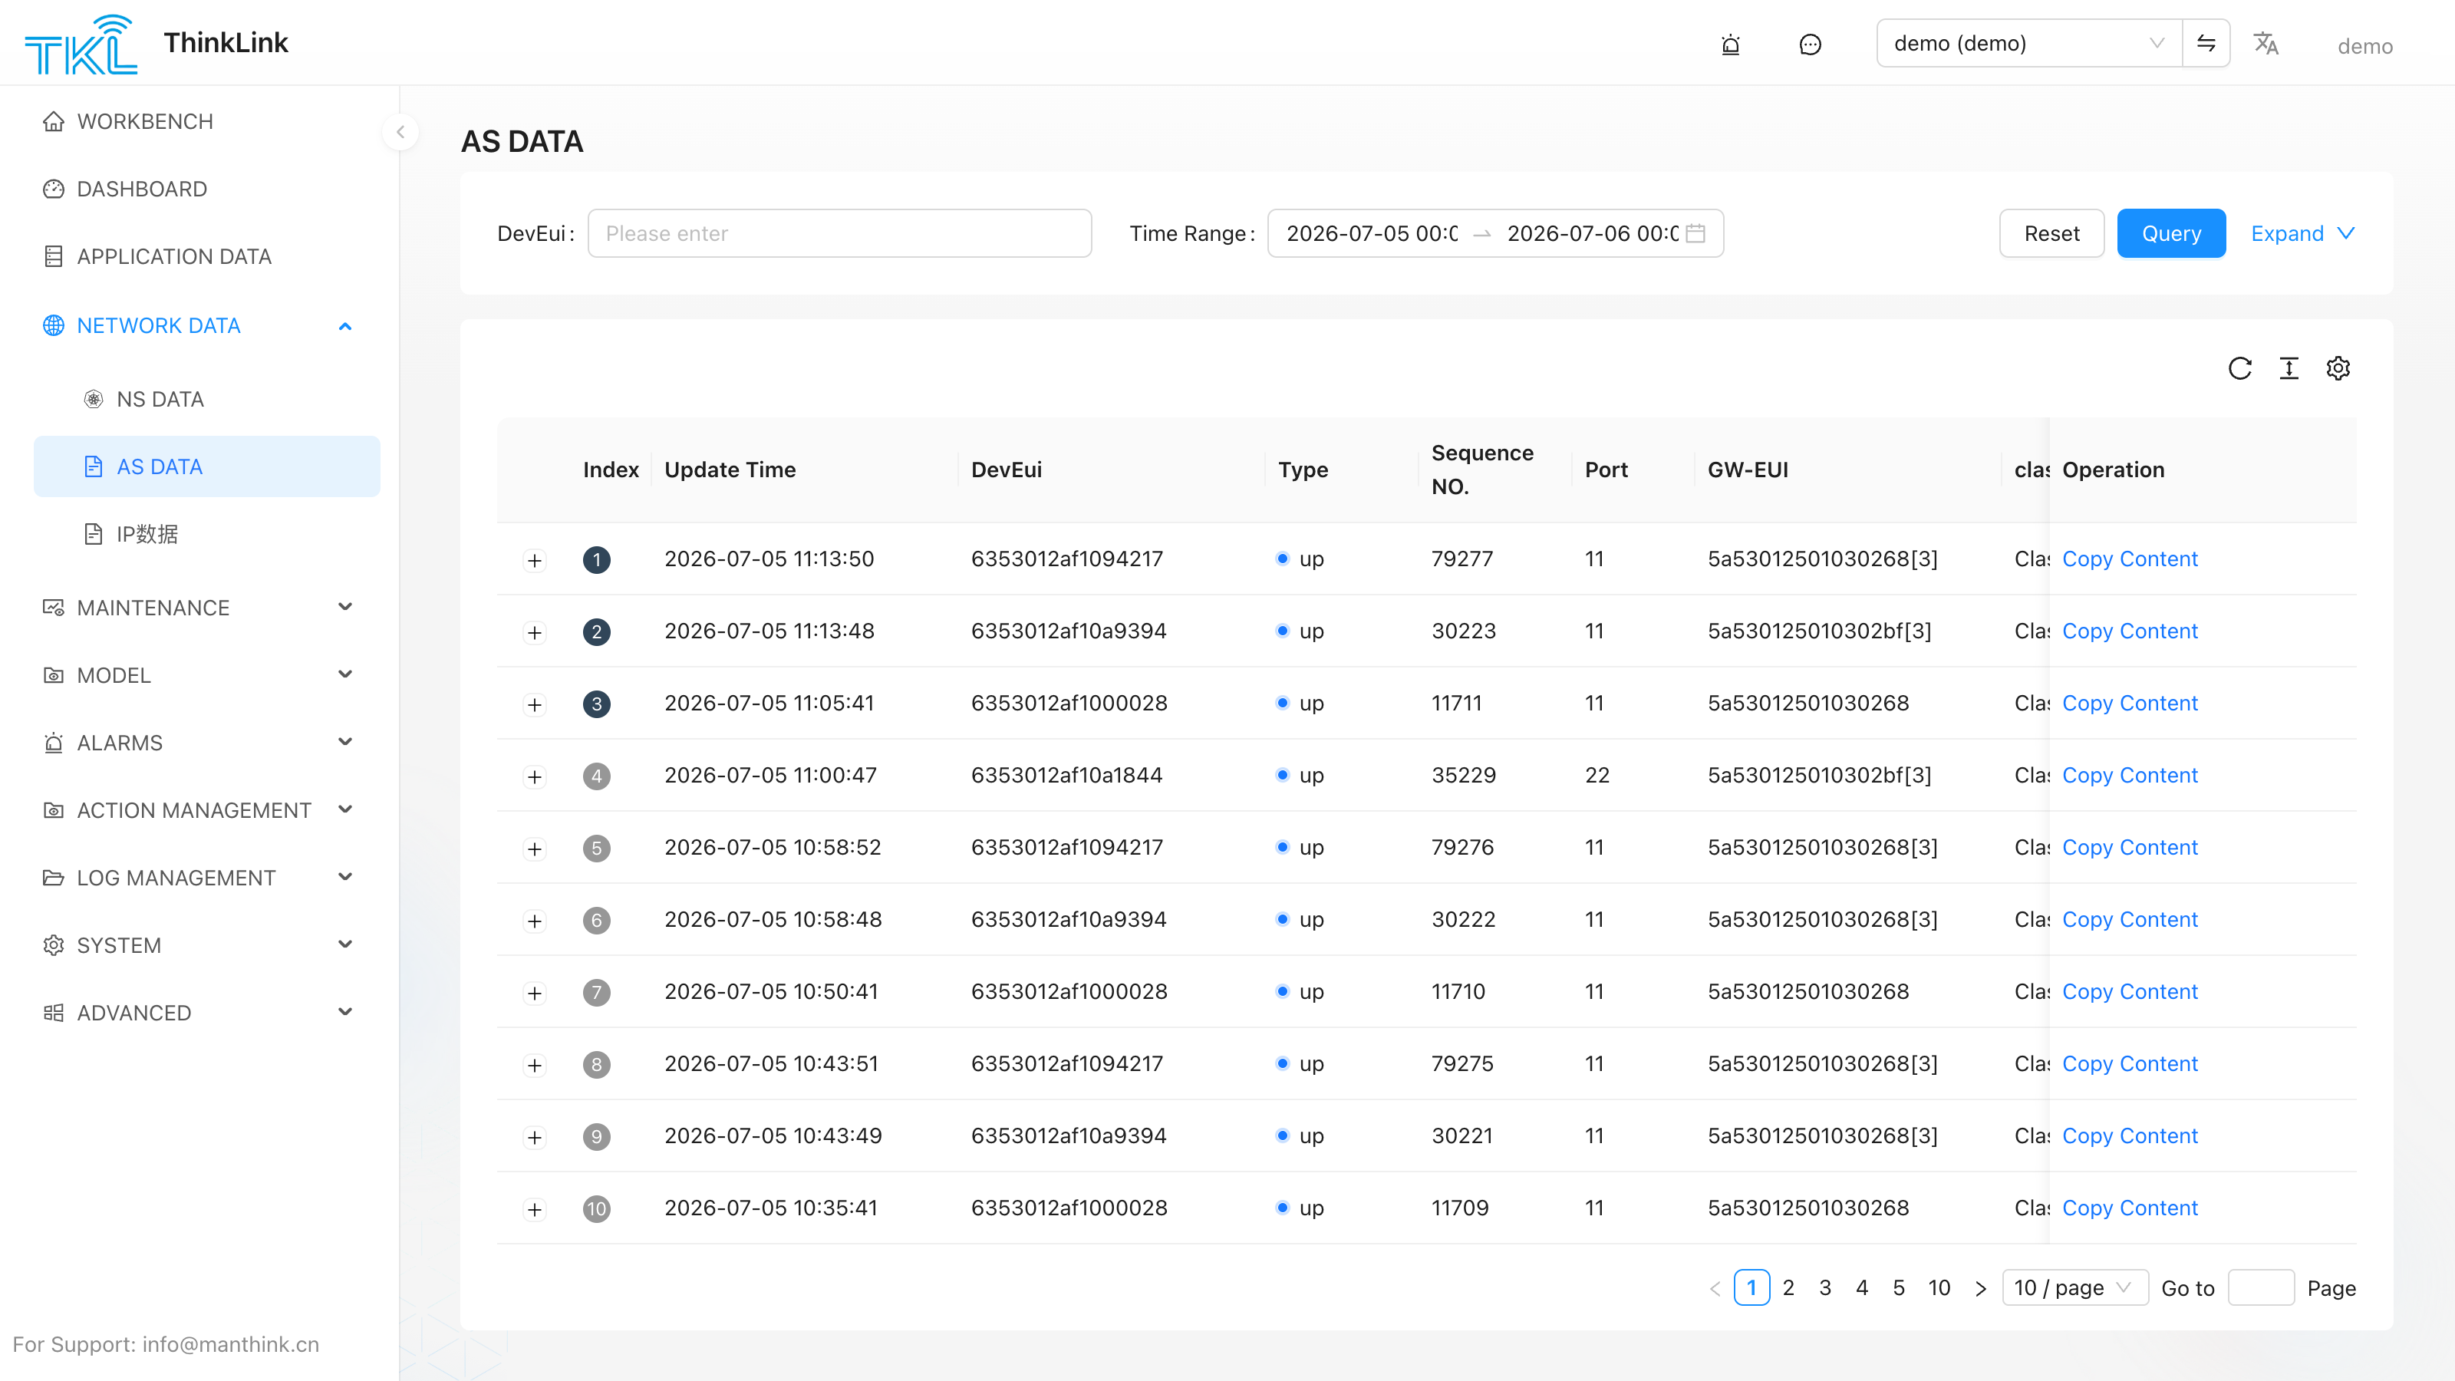The width and height of the screenshot is (2455, 1381).
Task: Click port value 22
Action: tap(1597, 776)
